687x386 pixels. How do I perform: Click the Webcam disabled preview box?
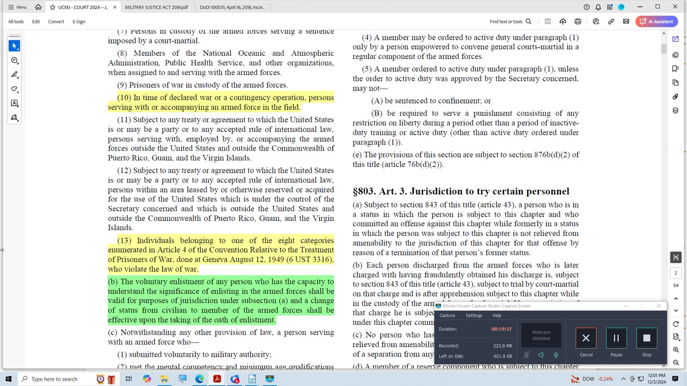pos(541,335)
